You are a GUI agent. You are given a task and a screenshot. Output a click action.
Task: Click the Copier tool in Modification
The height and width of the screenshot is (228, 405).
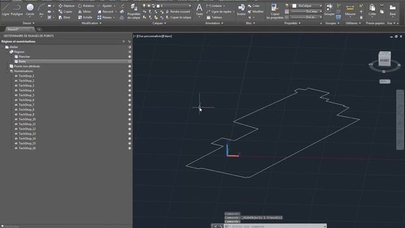[65, 11]
